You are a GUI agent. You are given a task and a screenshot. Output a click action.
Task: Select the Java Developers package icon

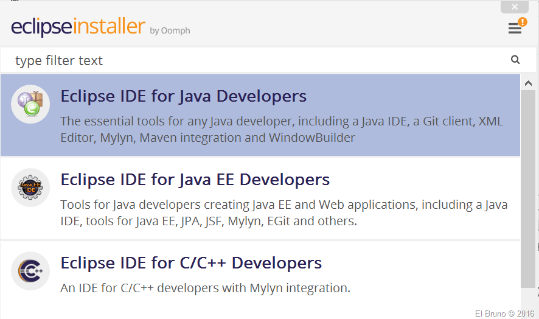coord(30,104)
